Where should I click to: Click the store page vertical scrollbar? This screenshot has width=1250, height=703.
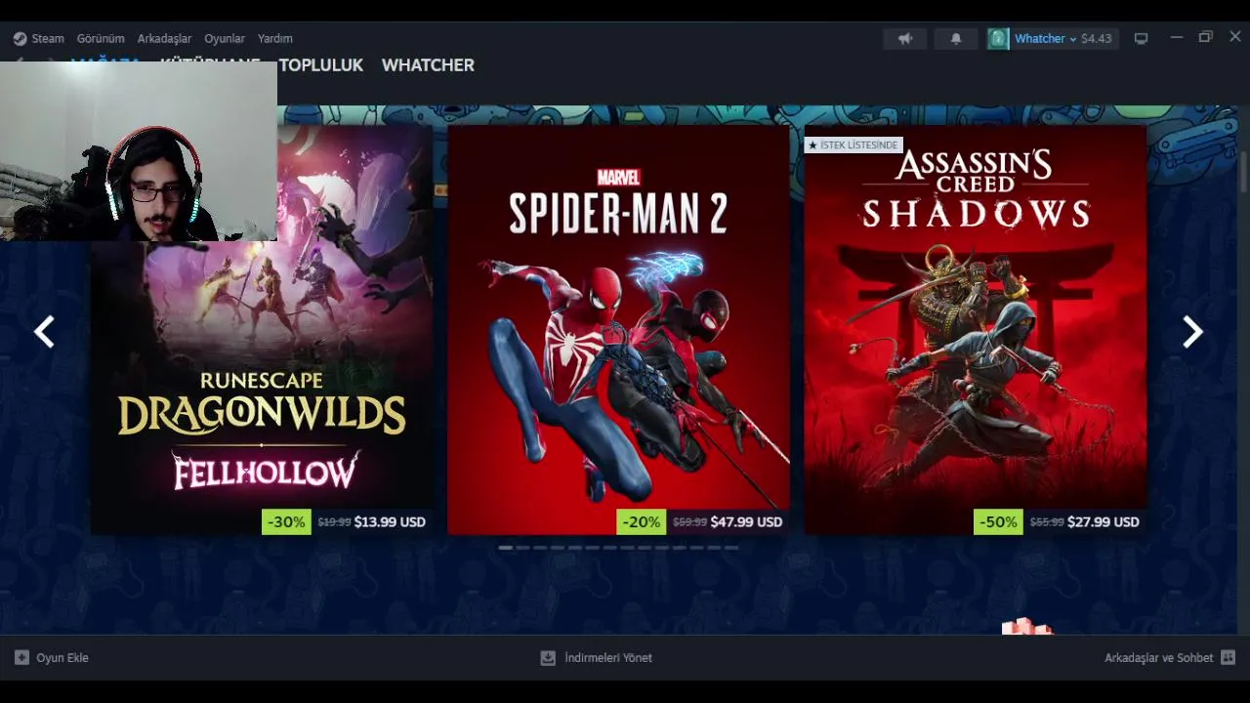(x=1243, y=172)
